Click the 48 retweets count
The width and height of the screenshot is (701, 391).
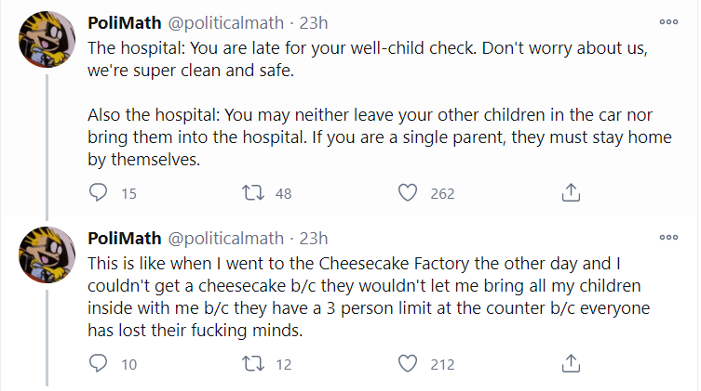coord(284,193)
